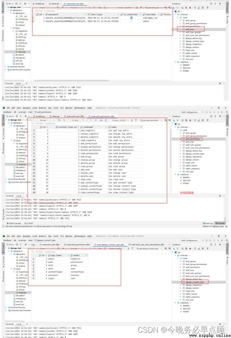231x338 pixels.
Task: Click Database panel gear icon in auth_permission window
Action: coord(220,116)
